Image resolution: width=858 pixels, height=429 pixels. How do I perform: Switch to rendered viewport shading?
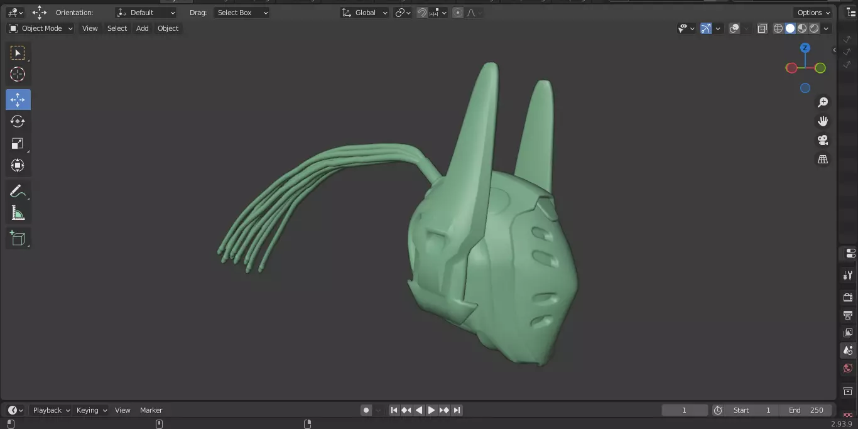(814, 28)
